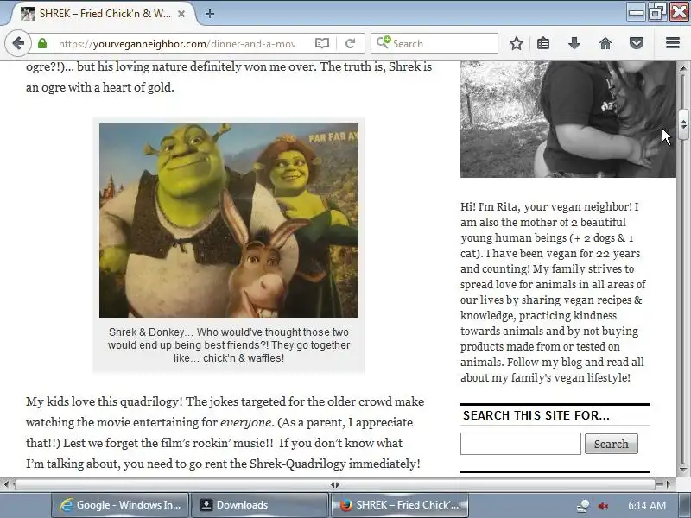Save page to Pocket
The width and height of the screenshot is (691, 518).
tap(637, 43)
